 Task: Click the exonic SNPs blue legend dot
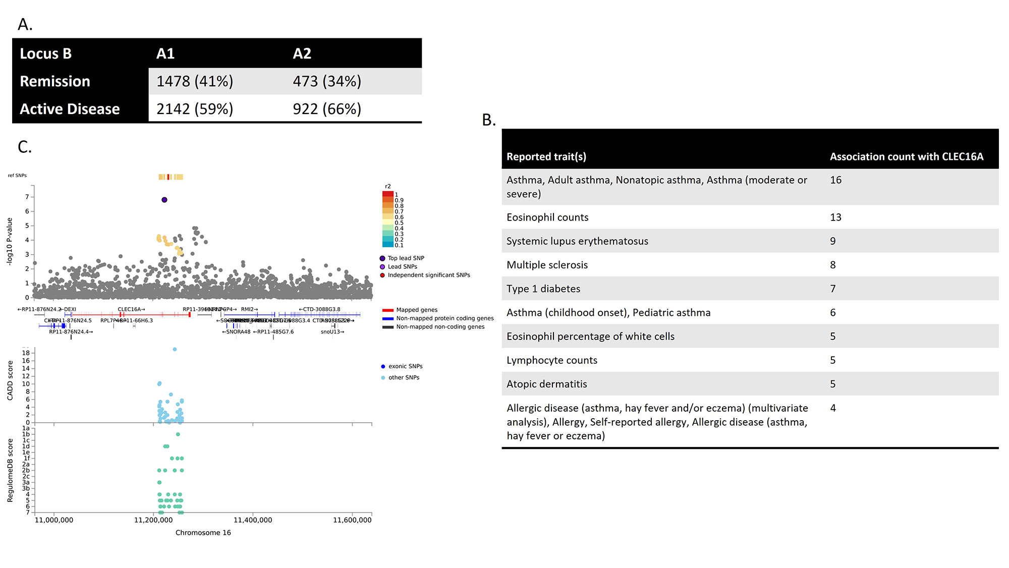(x=383, y=366)
